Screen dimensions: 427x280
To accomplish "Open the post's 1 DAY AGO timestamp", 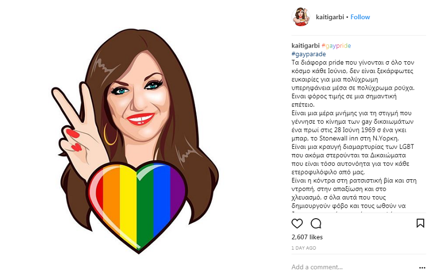I will (x=304, y=248).
